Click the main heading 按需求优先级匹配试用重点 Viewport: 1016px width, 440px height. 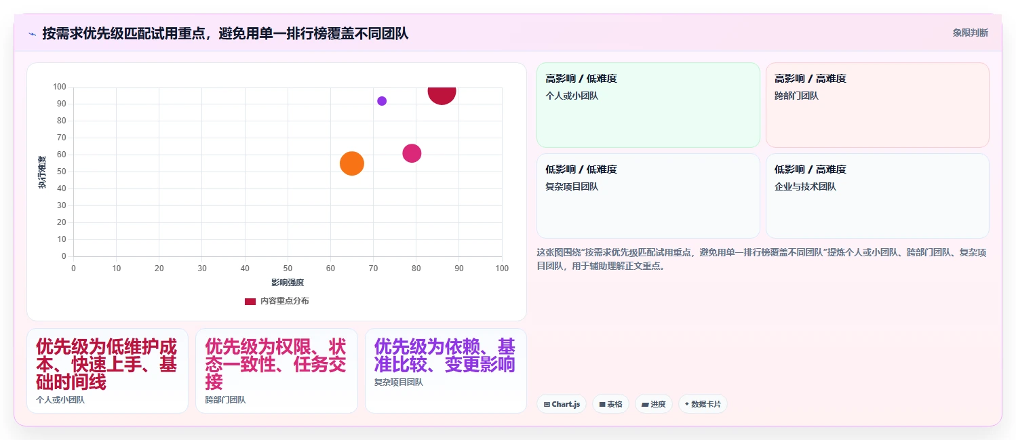click(x=225, y=33)
